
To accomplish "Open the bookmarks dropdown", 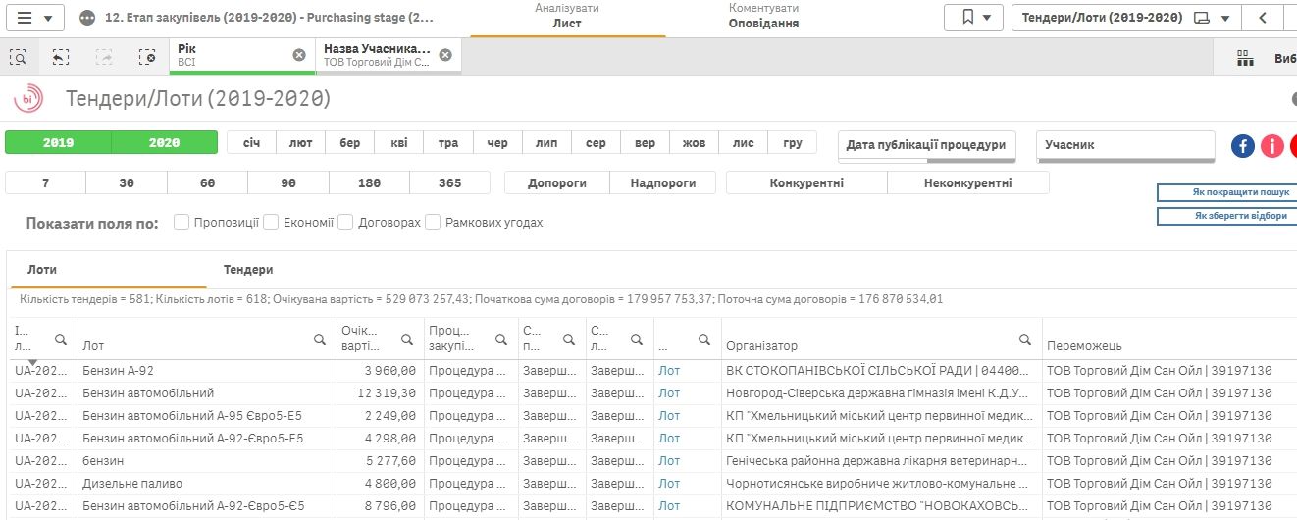I will [973, 18].
